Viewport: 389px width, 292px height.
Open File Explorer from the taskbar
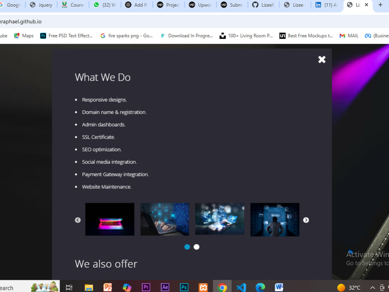point(89,288)
